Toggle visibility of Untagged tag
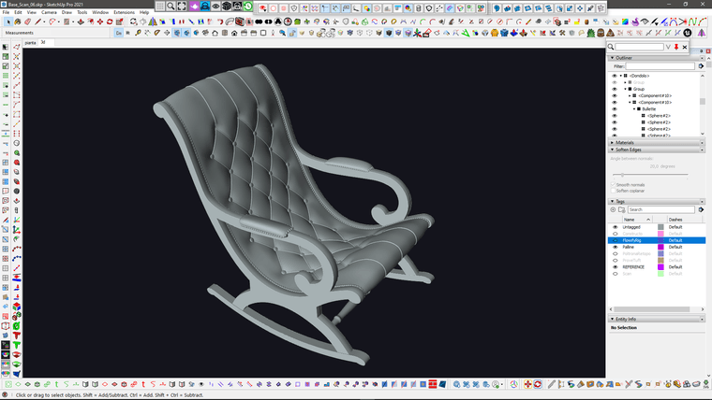The width and height of the screenshot is (712, 400). (x=615, y=227)
